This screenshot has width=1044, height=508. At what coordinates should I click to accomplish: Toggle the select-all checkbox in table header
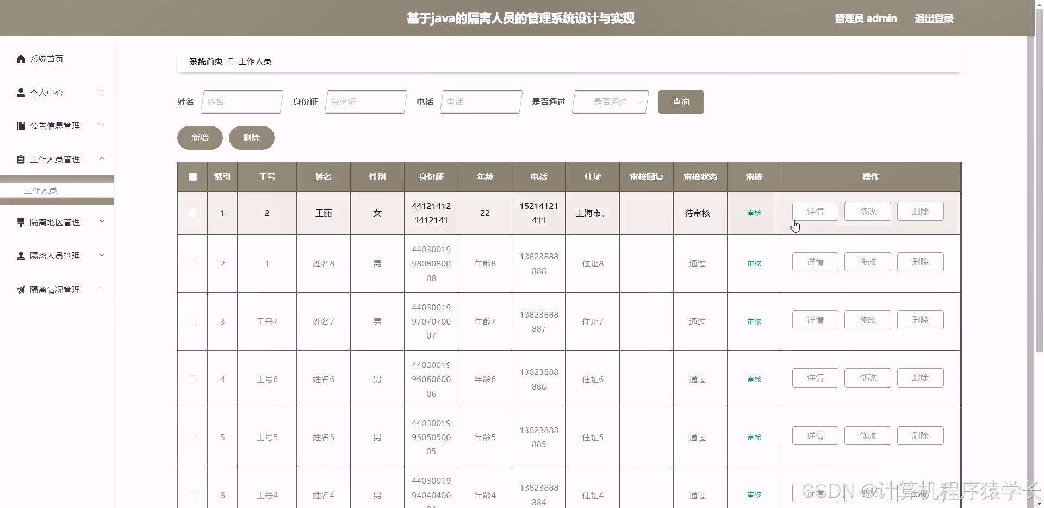[192, 176]
